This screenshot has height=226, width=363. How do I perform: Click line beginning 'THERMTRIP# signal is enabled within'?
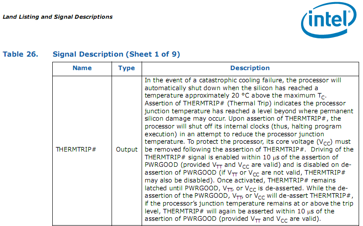(x=241, y=157)
